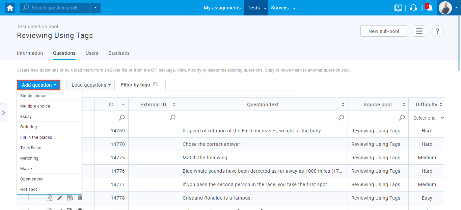
Task: Delete question 14778 using trash icon
Action: point(80,198)
